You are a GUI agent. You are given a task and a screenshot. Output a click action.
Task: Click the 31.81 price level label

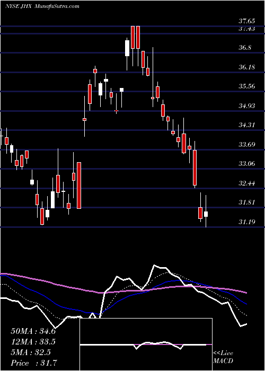coord(247,202)
